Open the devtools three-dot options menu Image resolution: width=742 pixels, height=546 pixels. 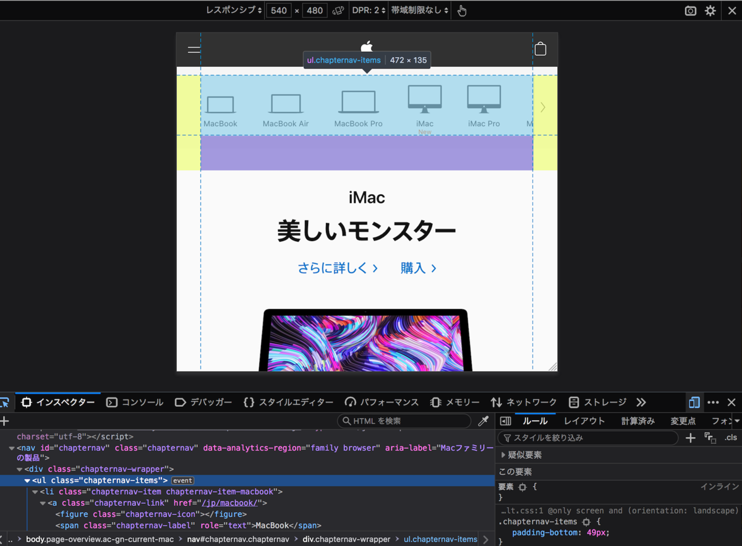pos(713,402)
